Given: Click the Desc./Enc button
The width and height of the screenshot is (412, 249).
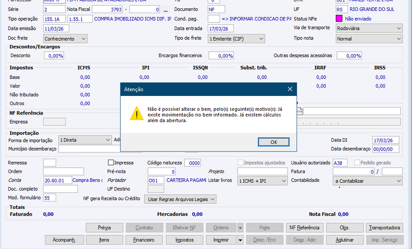Looking at the screenshot, I should (x=265, y=240).
